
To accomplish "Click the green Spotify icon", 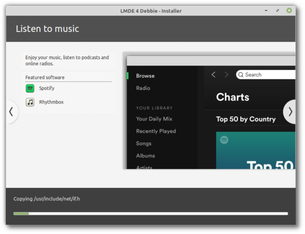I will 30,88.
